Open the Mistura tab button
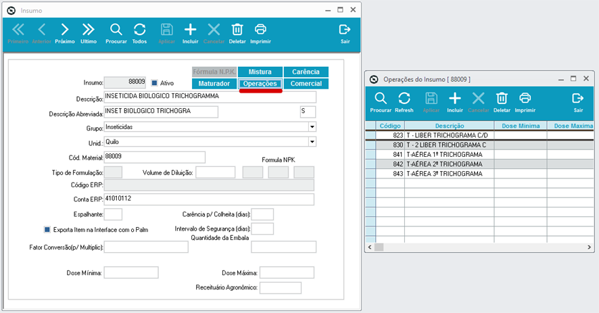This screenshot has height=313, width=599. pos(260,72)
